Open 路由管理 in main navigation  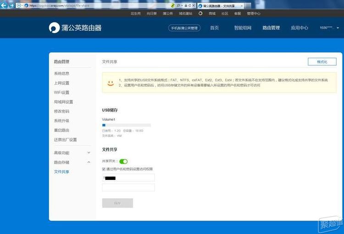pyautogui.click(x=271, y=28)
